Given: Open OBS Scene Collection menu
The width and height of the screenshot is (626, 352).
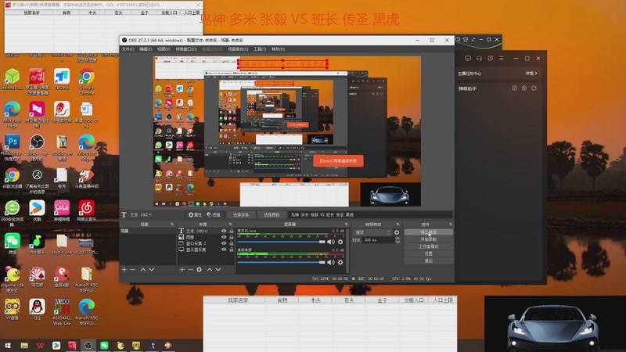Looking at the screenshot, I should (x=238, y=49).
